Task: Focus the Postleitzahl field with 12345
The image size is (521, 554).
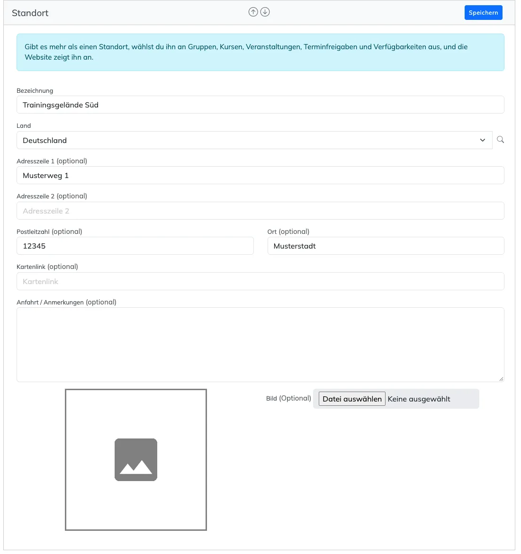Action: tap(135, 246)
